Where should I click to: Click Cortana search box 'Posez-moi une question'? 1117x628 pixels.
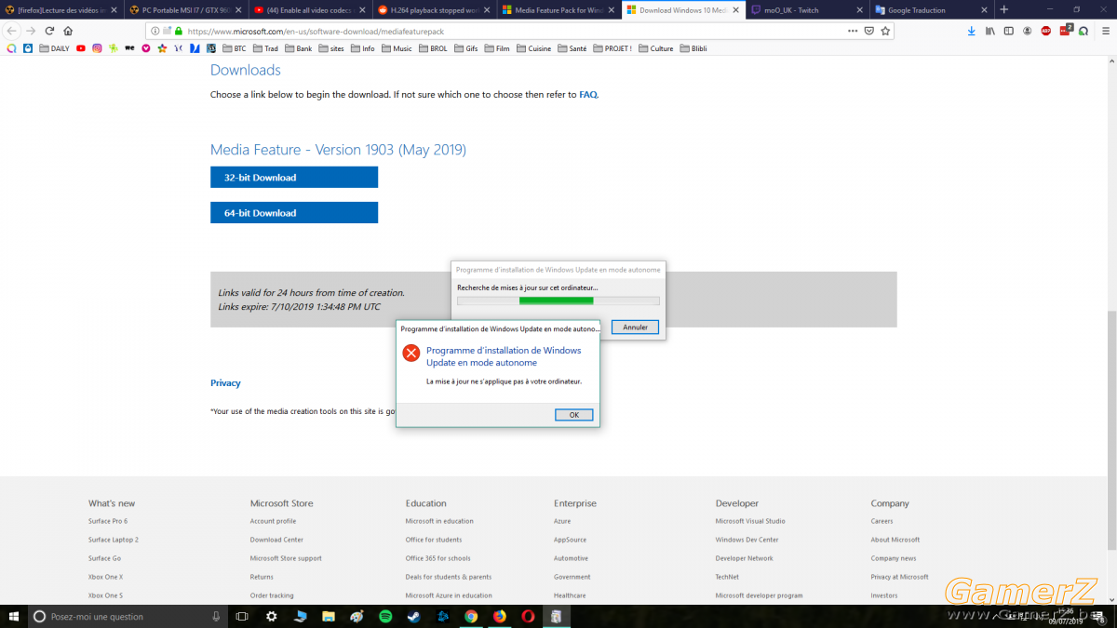(128, 616)
